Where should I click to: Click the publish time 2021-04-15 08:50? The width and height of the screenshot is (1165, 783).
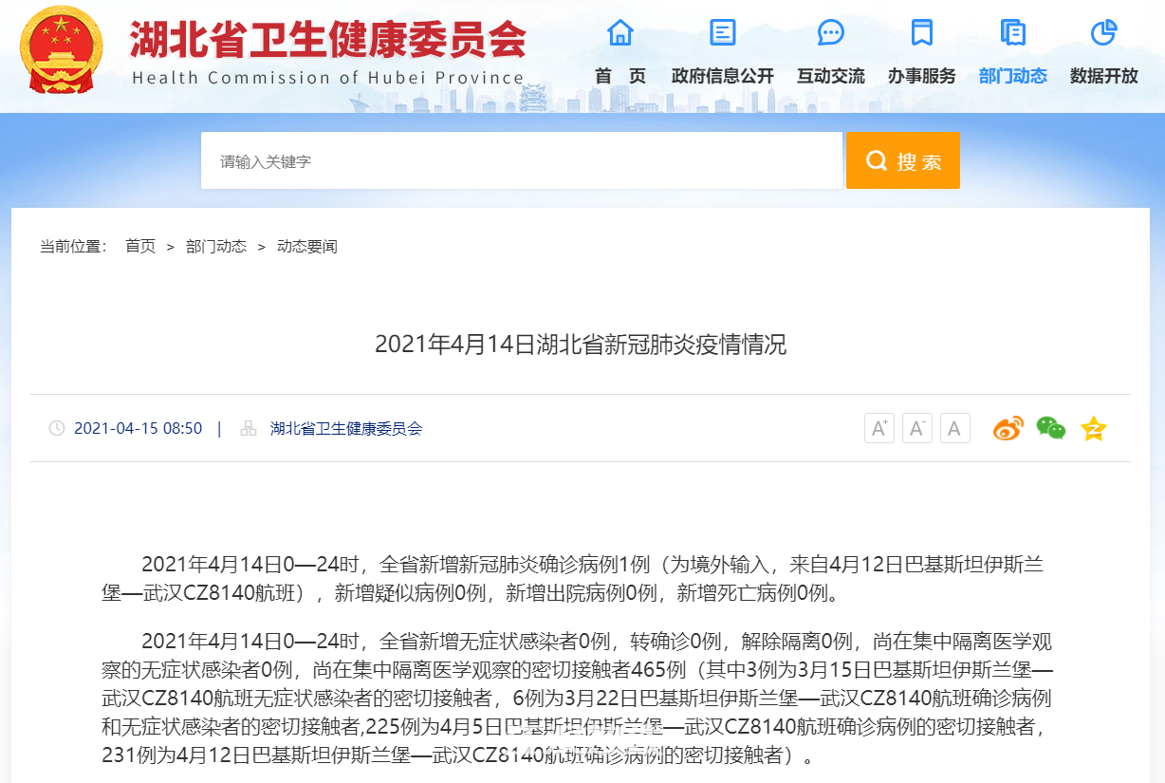click(139, 428)
